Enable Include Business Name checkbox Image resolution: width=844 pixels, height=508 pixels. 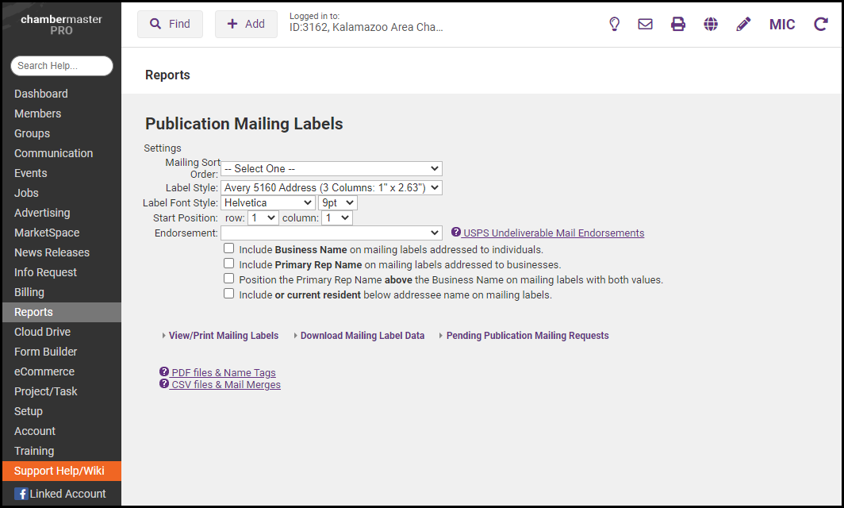click(x=229, y=248)
